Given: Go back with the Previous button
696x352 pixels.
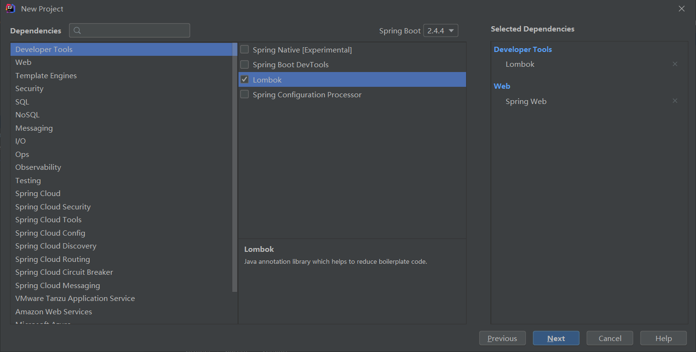Looking at the screenshot, I should 502,338.
